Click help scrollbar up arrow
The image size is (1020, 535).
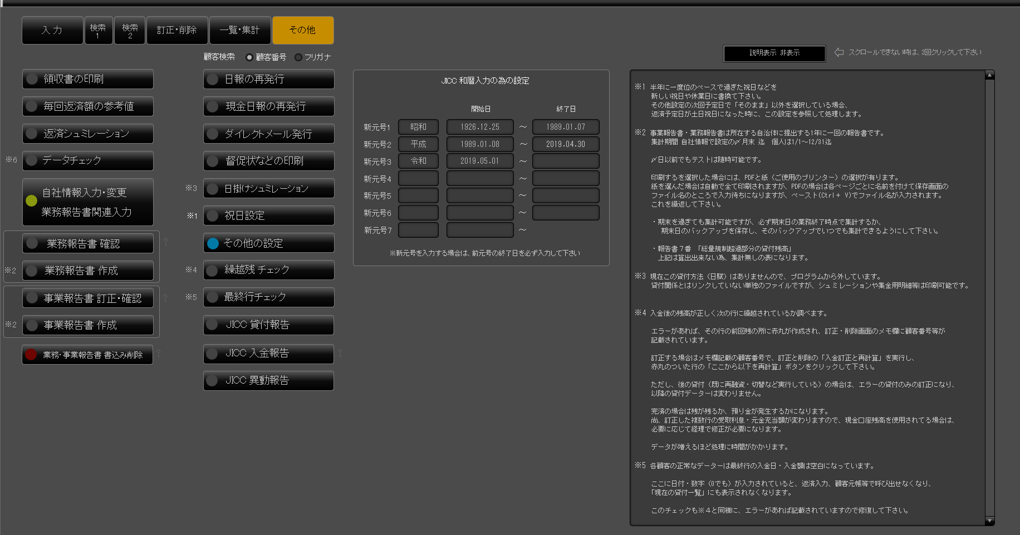(989, 75)
